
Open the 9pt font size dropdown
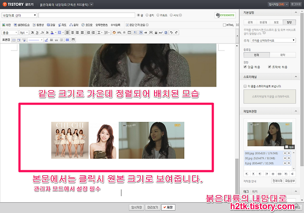[24, 33]
